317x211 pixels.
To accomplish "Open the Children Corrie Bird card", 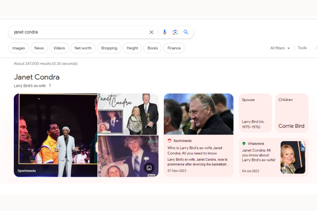I will (x=292, y=113).
